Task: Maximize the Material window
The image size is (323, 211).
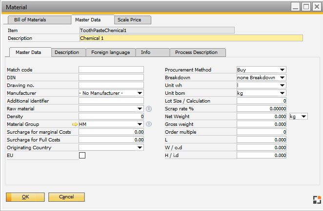Action: click(306, 7)
